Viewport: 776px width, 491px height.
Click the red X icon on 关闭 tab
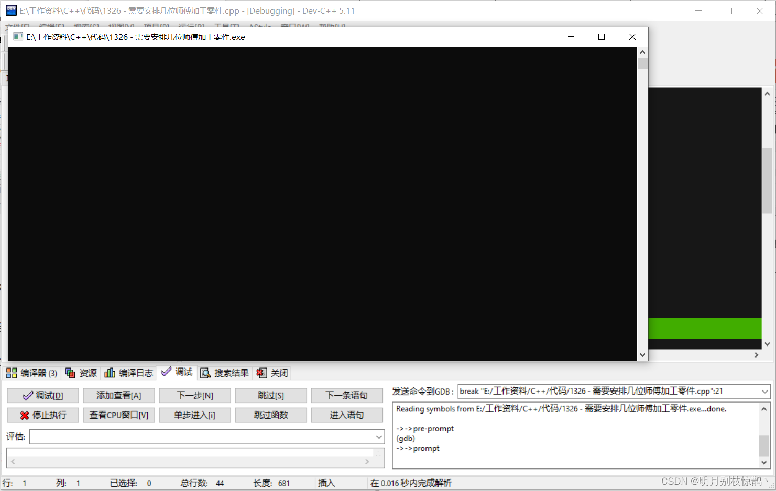coord(261,373)
